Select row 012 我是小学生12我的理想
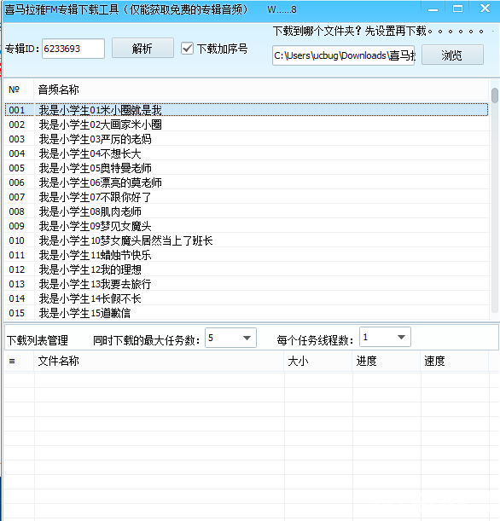This screenshot has width=500, height=521. [x=247, y=269]
